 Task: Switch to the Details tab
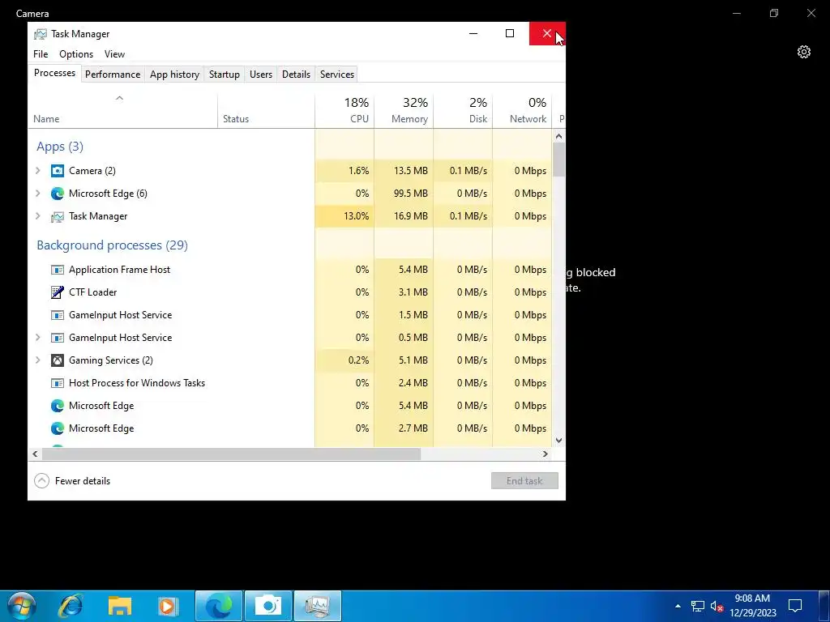click(296, 75)
